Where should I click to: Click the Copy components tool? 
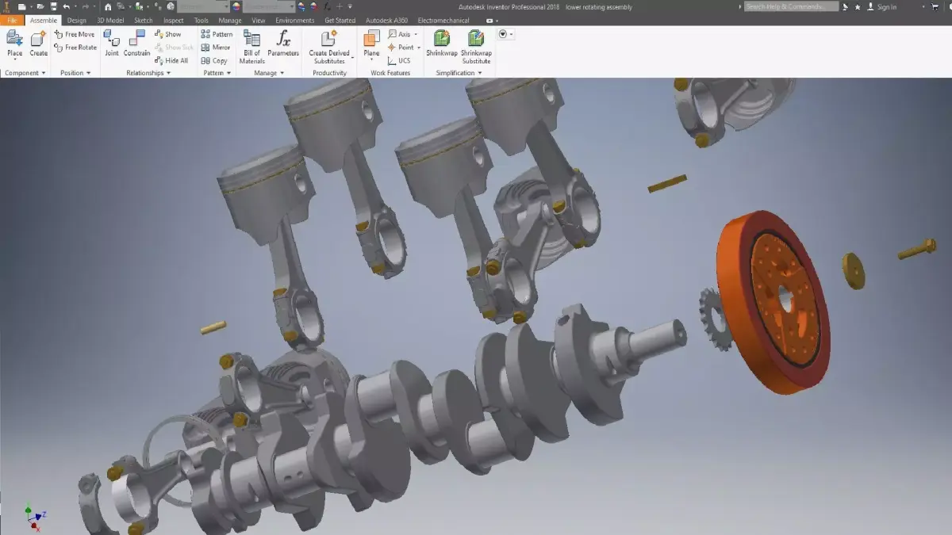pos(214,60)
